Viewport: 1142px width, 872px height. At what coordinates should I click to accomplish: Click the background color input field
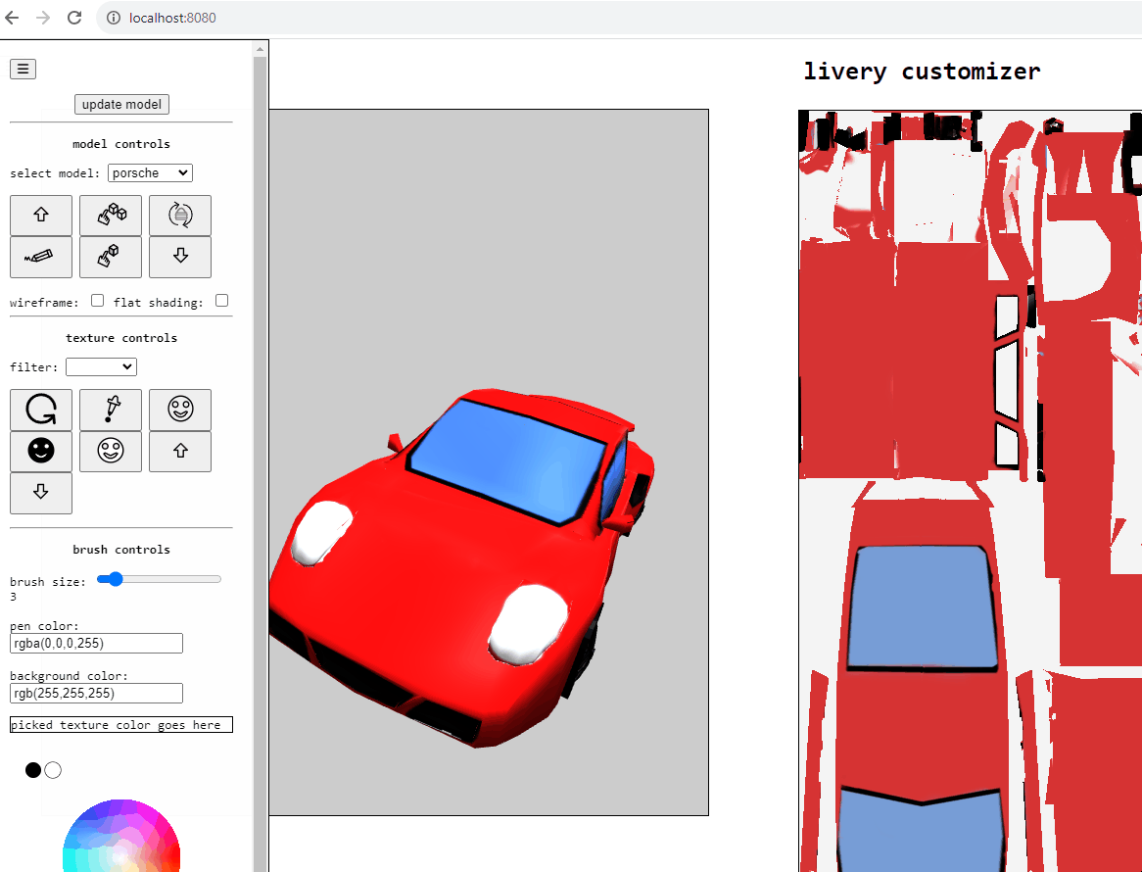(x=96, y=693)
